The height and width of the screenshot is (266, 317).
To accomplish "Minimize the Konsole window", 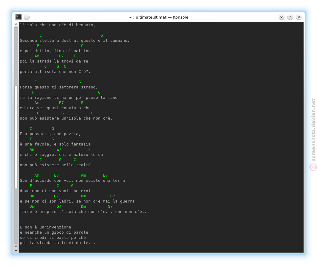I will 281,17.
